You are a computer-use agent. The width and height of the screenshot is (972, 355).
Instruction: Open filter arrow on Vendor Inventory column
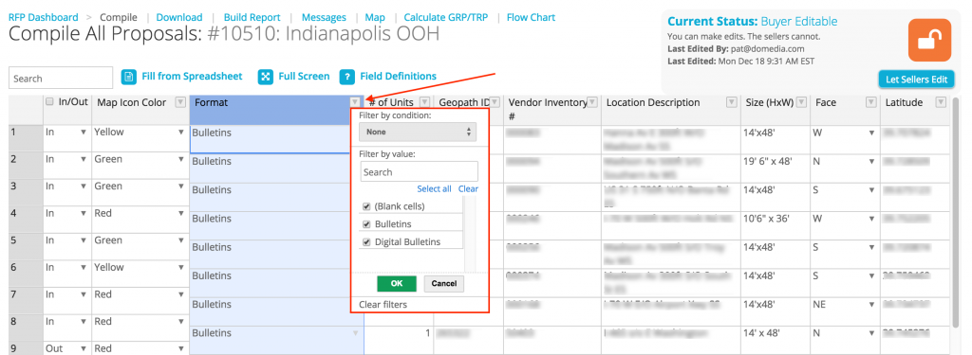click(x=592, y=101)
